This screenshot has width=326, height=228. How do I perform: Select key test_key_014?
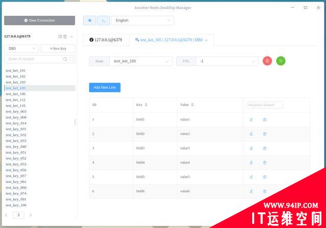tap(40, 123)
